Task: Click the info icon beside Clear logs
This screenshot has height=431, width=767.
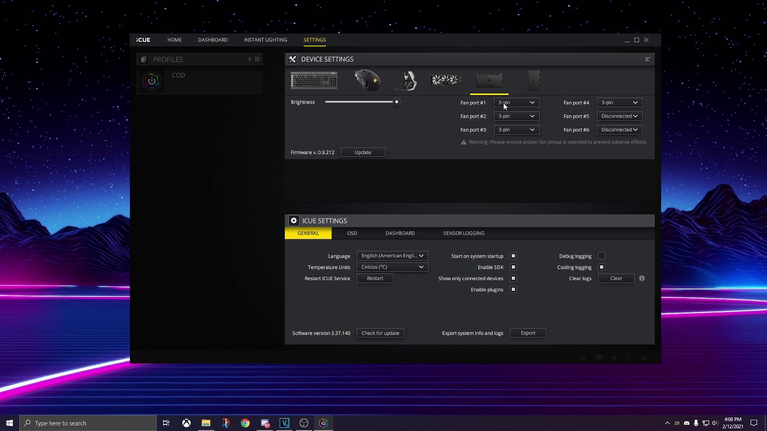Action: coord(642,278)
